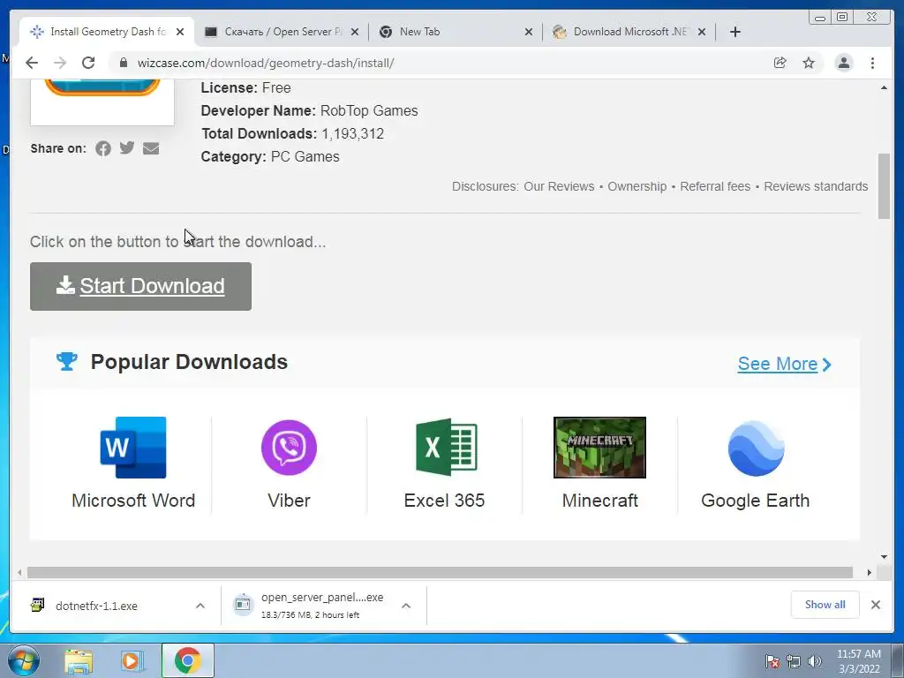This screenshot has height=678, width=904.
Task: Open a new tab with plus button
Action: pos(735,32)
